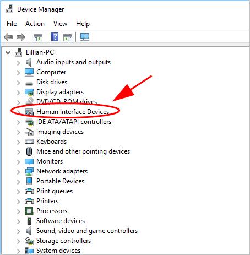The height and width of the screenshot is (255, 250).
Task: Click the Scan for hardware changes icon
Action: pyautogui.click(x=85, y=37)
